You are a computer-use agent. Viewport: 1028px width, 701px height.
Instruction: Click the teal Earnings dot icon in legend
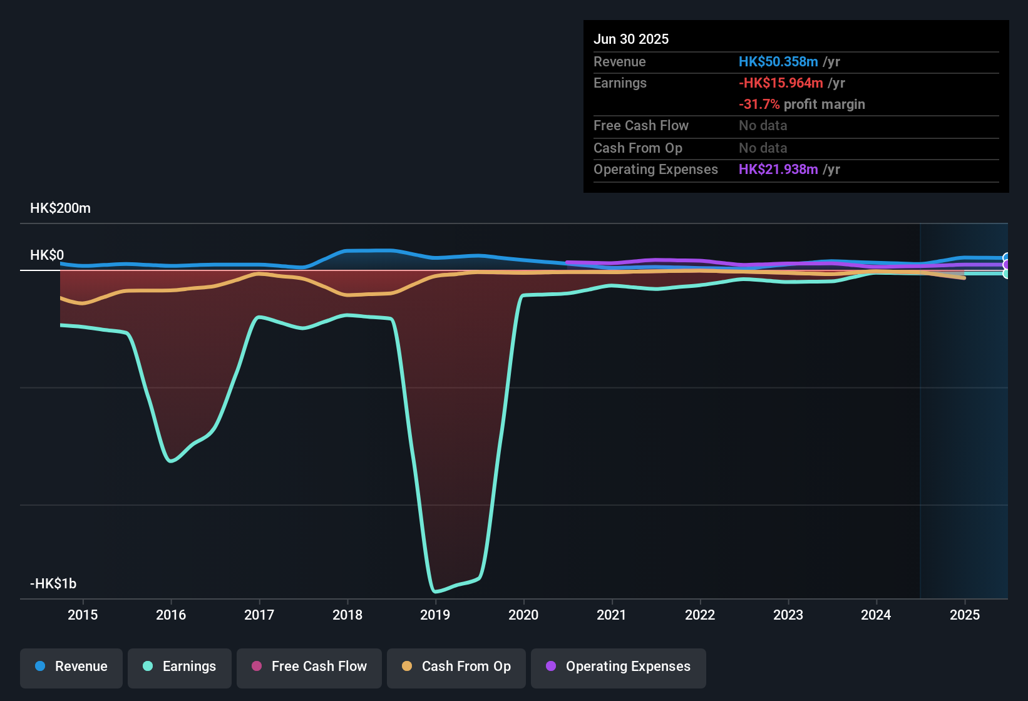click(x=147, y=667)
